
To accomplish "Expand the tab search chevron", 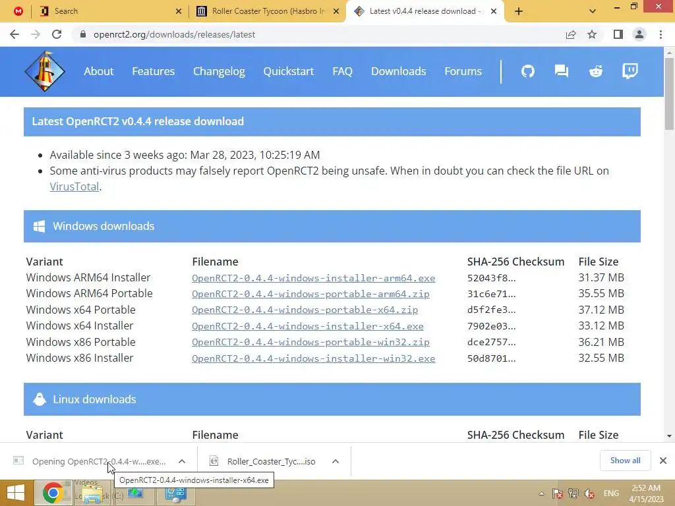I will coord(593,11).
